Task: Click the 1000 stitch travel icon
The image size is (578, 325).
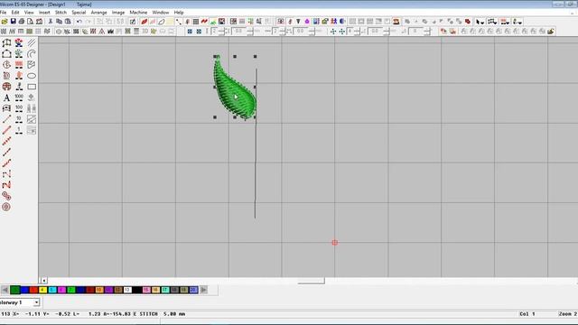Action: tap(19, 97)
